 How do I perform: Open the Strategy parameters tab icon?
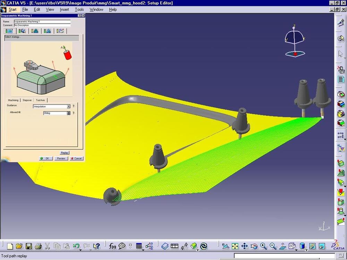point(9,31)
